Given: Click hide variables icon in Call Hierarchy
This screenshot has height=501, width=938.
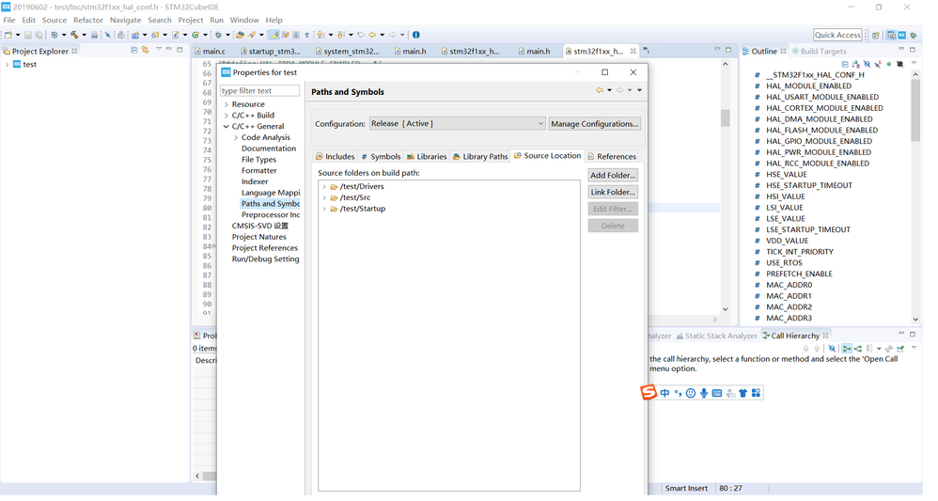Looking at the screenshot, I should tap(832, 349).
